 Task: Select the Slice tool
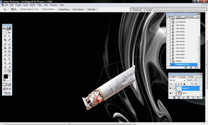point(9,40)
